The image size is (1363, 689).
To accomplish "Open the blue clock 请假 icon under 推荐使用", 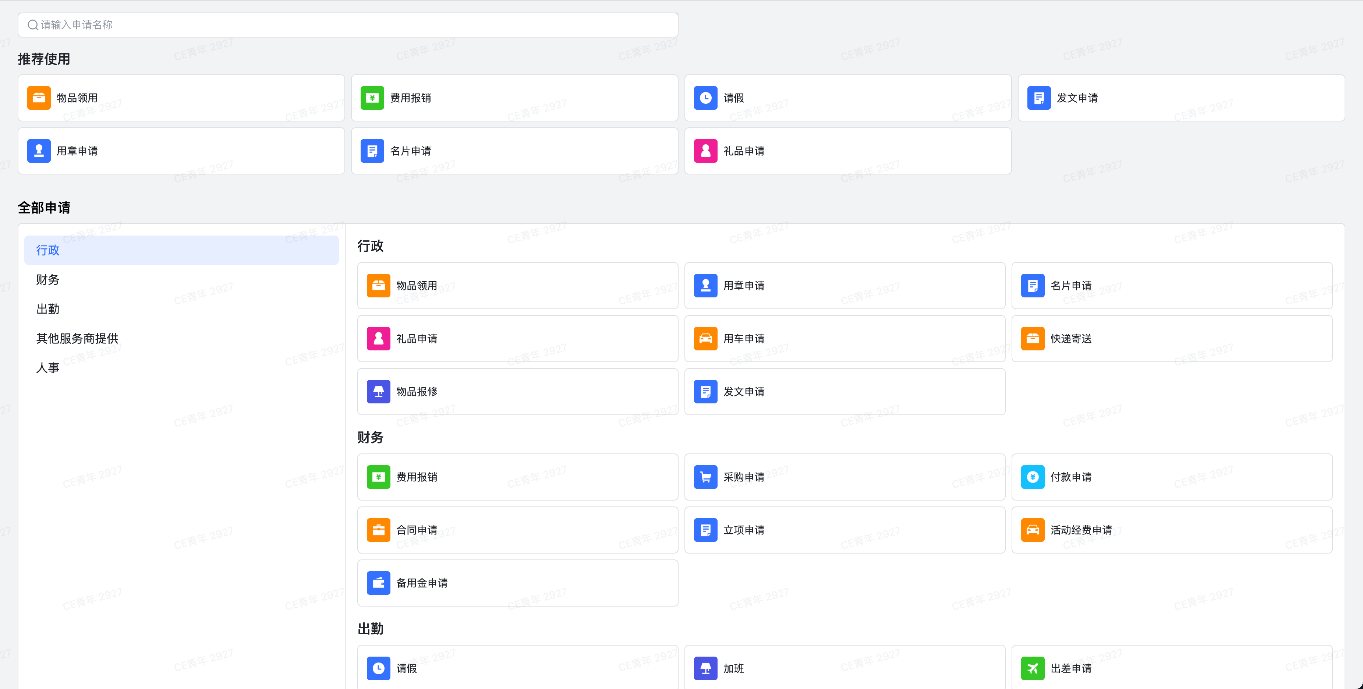I will [x=705, y=98].
